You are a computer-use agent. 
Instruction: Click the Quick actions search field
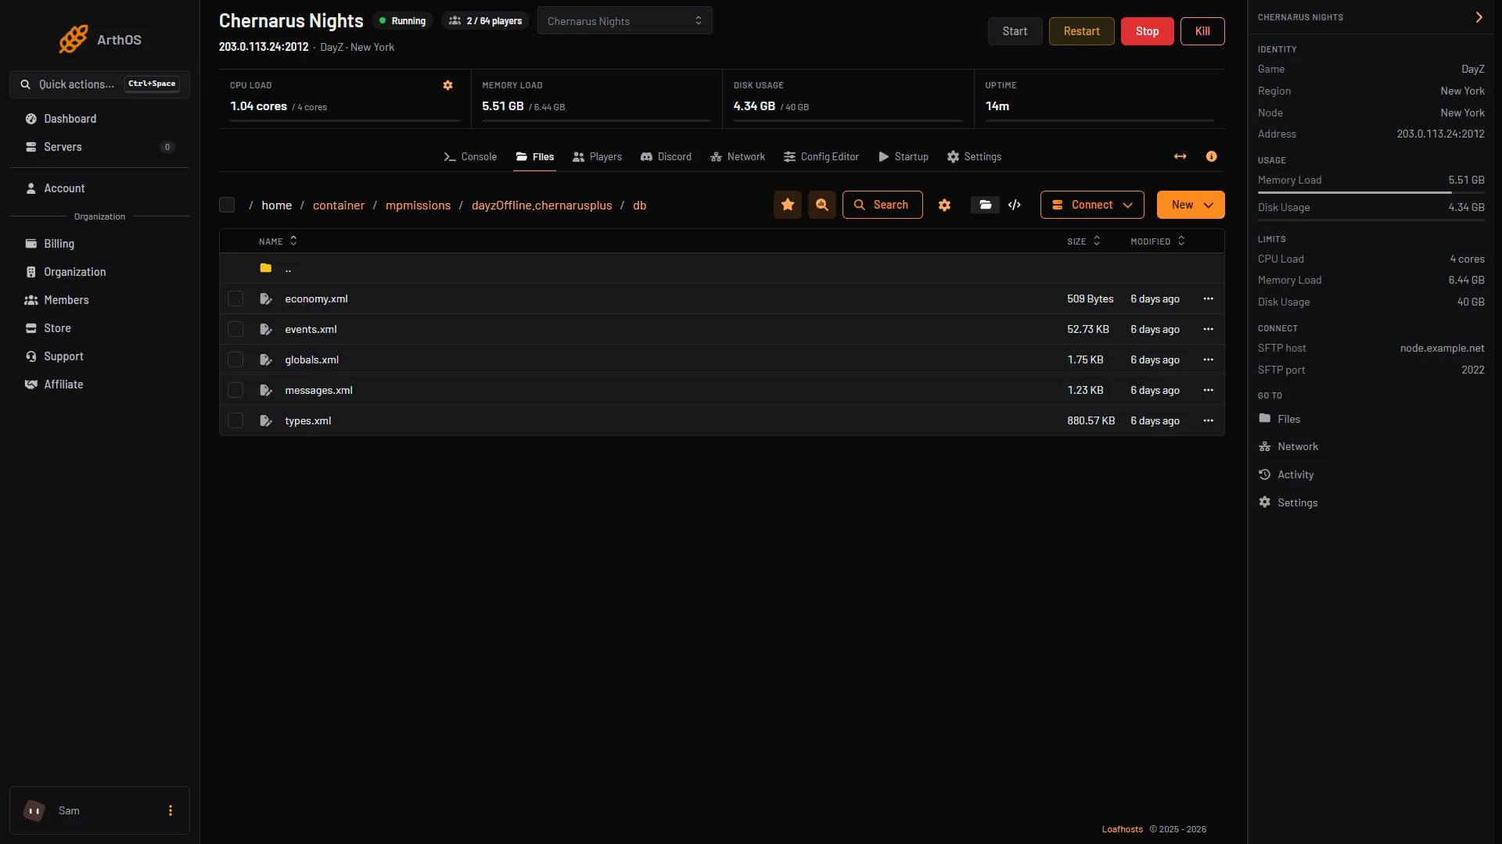click(99, 84)
